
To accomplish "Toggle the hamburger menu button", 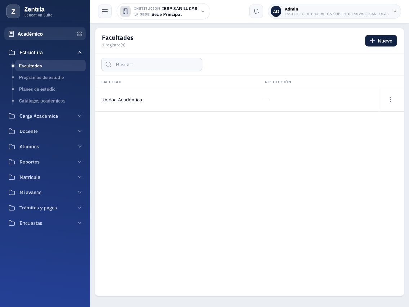I will tap(105, 12).
